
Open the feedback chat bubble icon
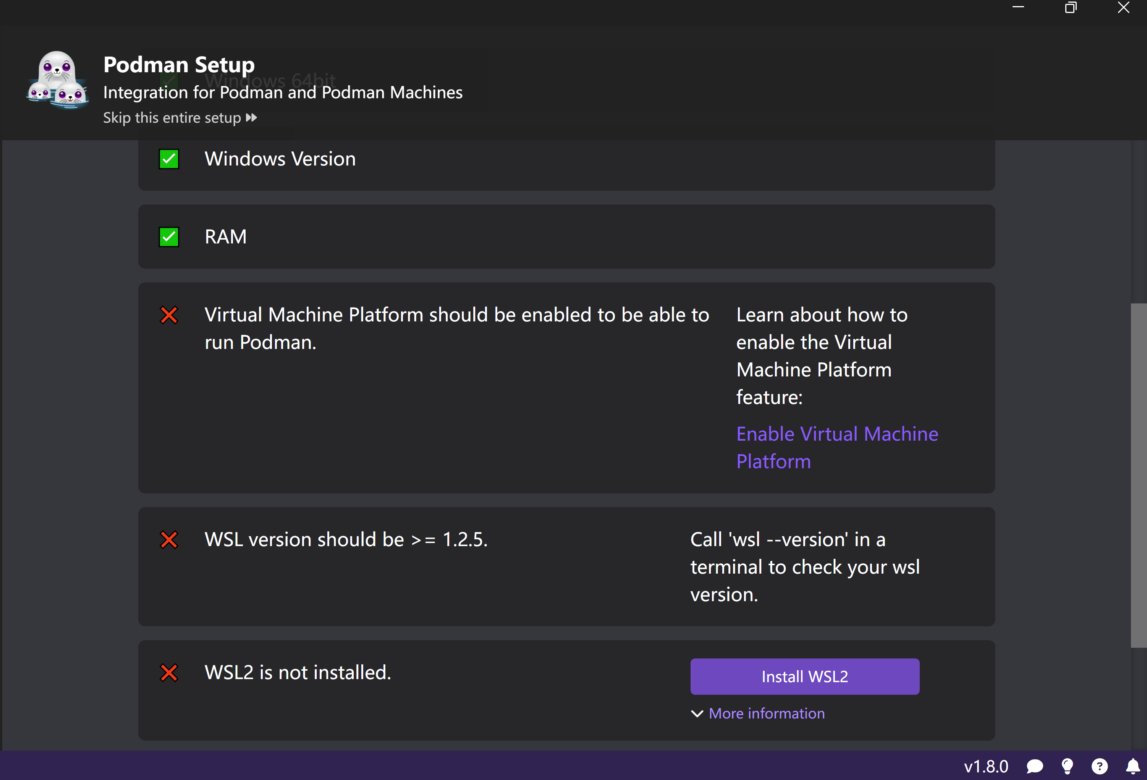pyautogui.click(x=1034, y=766)
